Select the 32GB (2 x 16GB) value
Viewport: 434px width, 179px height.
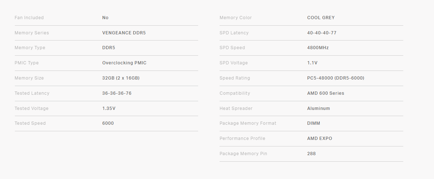[x=121, y=78]
